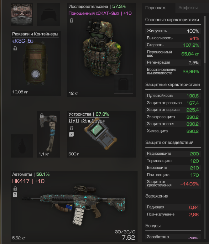Image resolution: width=209 pixels, height=244 pixels.
Task: Click the HK417 | +10 weapon name
Action: (x=28, y=181)
